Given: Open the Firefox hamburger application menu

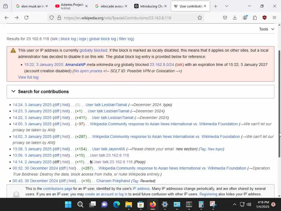Looking at the screenshot, I should pos(274,18).
